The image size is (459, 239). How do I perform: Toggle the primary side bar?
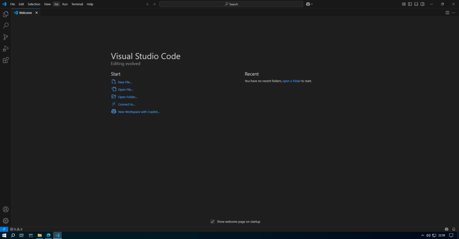(410, 4)
